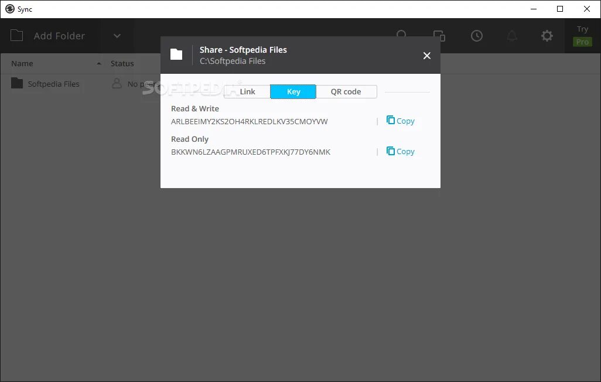
Task: Sort by the Name column header
Action: [22, 64]
